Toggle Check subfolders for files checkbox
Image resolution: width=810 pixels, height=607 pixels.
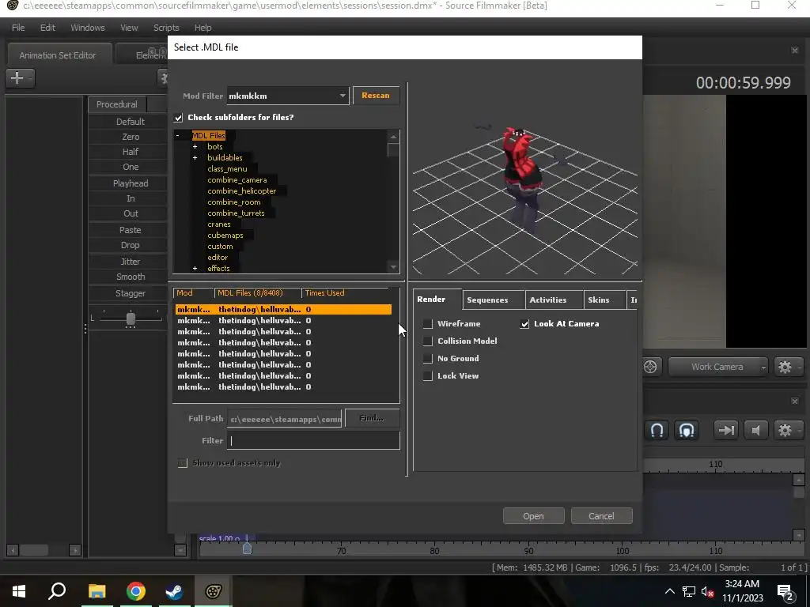(x=178, y=118)
